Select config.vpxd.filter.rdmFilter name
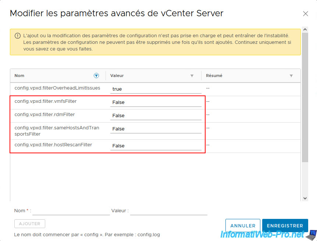Screen dimensions: 317x241 coord(44,115)
